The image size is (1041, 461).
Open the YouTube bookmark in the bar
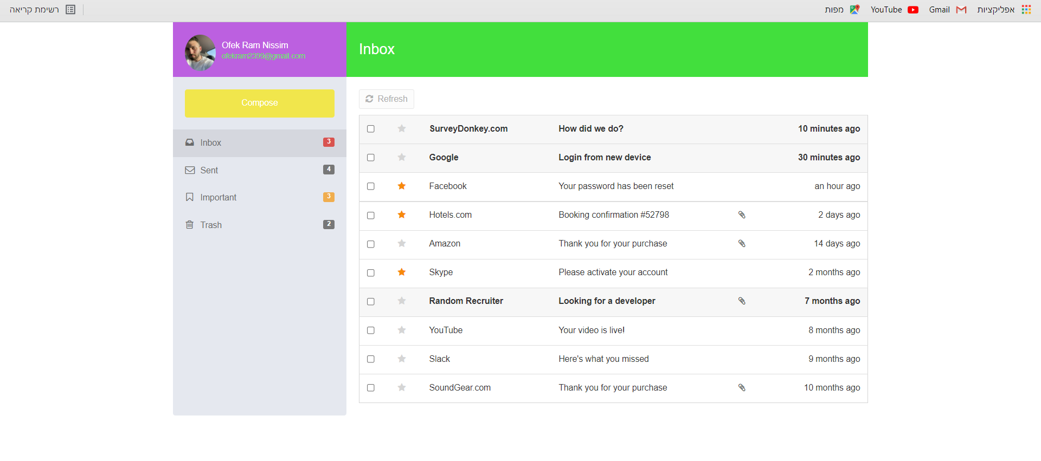tap(894, 10)
